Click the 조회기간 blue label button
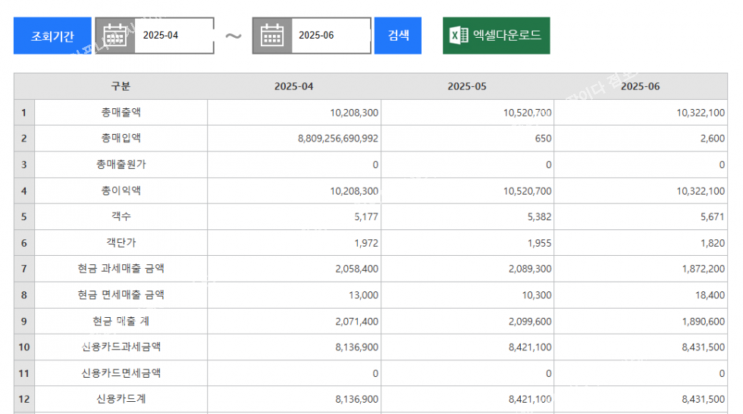This screenshot has width=743, height=414. (52, 36)
